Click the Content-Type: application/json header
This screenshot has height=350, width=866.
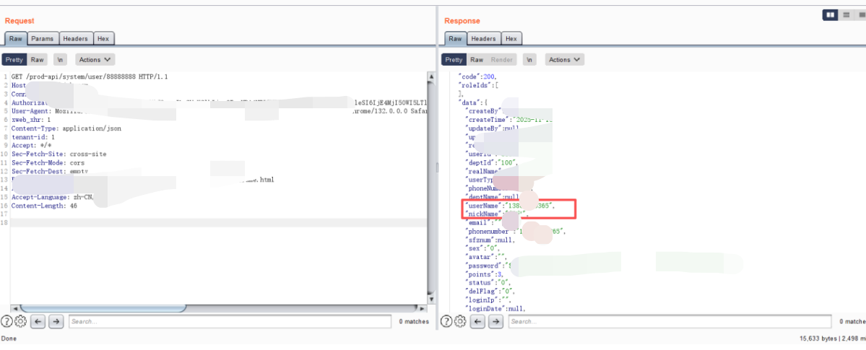66,128
